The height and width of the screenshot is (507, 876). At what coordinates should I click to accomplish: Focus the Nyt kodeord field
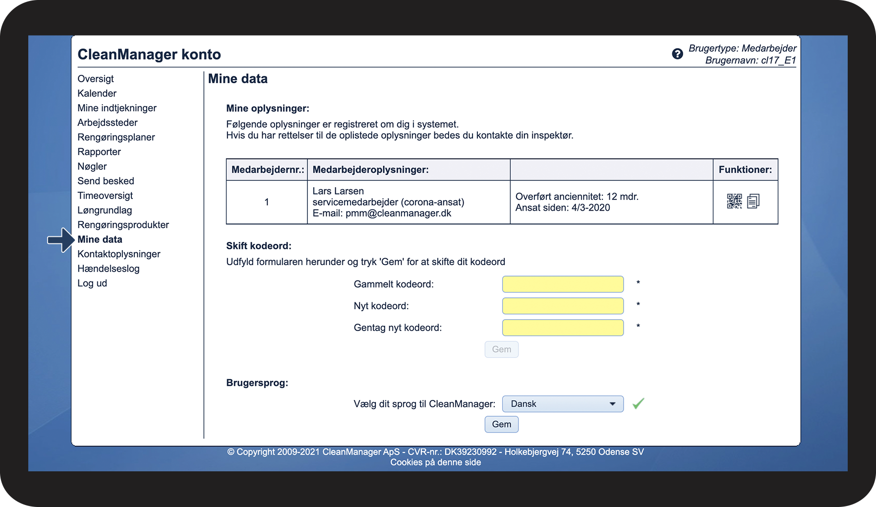click(563, 306)
